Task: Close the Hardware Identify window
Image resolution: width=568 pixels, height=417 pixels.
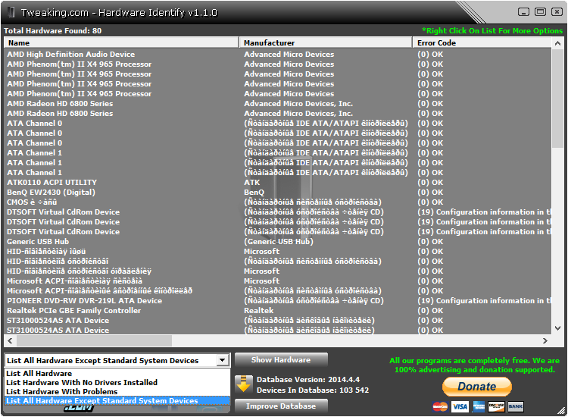Action: (x=557, y=12)
